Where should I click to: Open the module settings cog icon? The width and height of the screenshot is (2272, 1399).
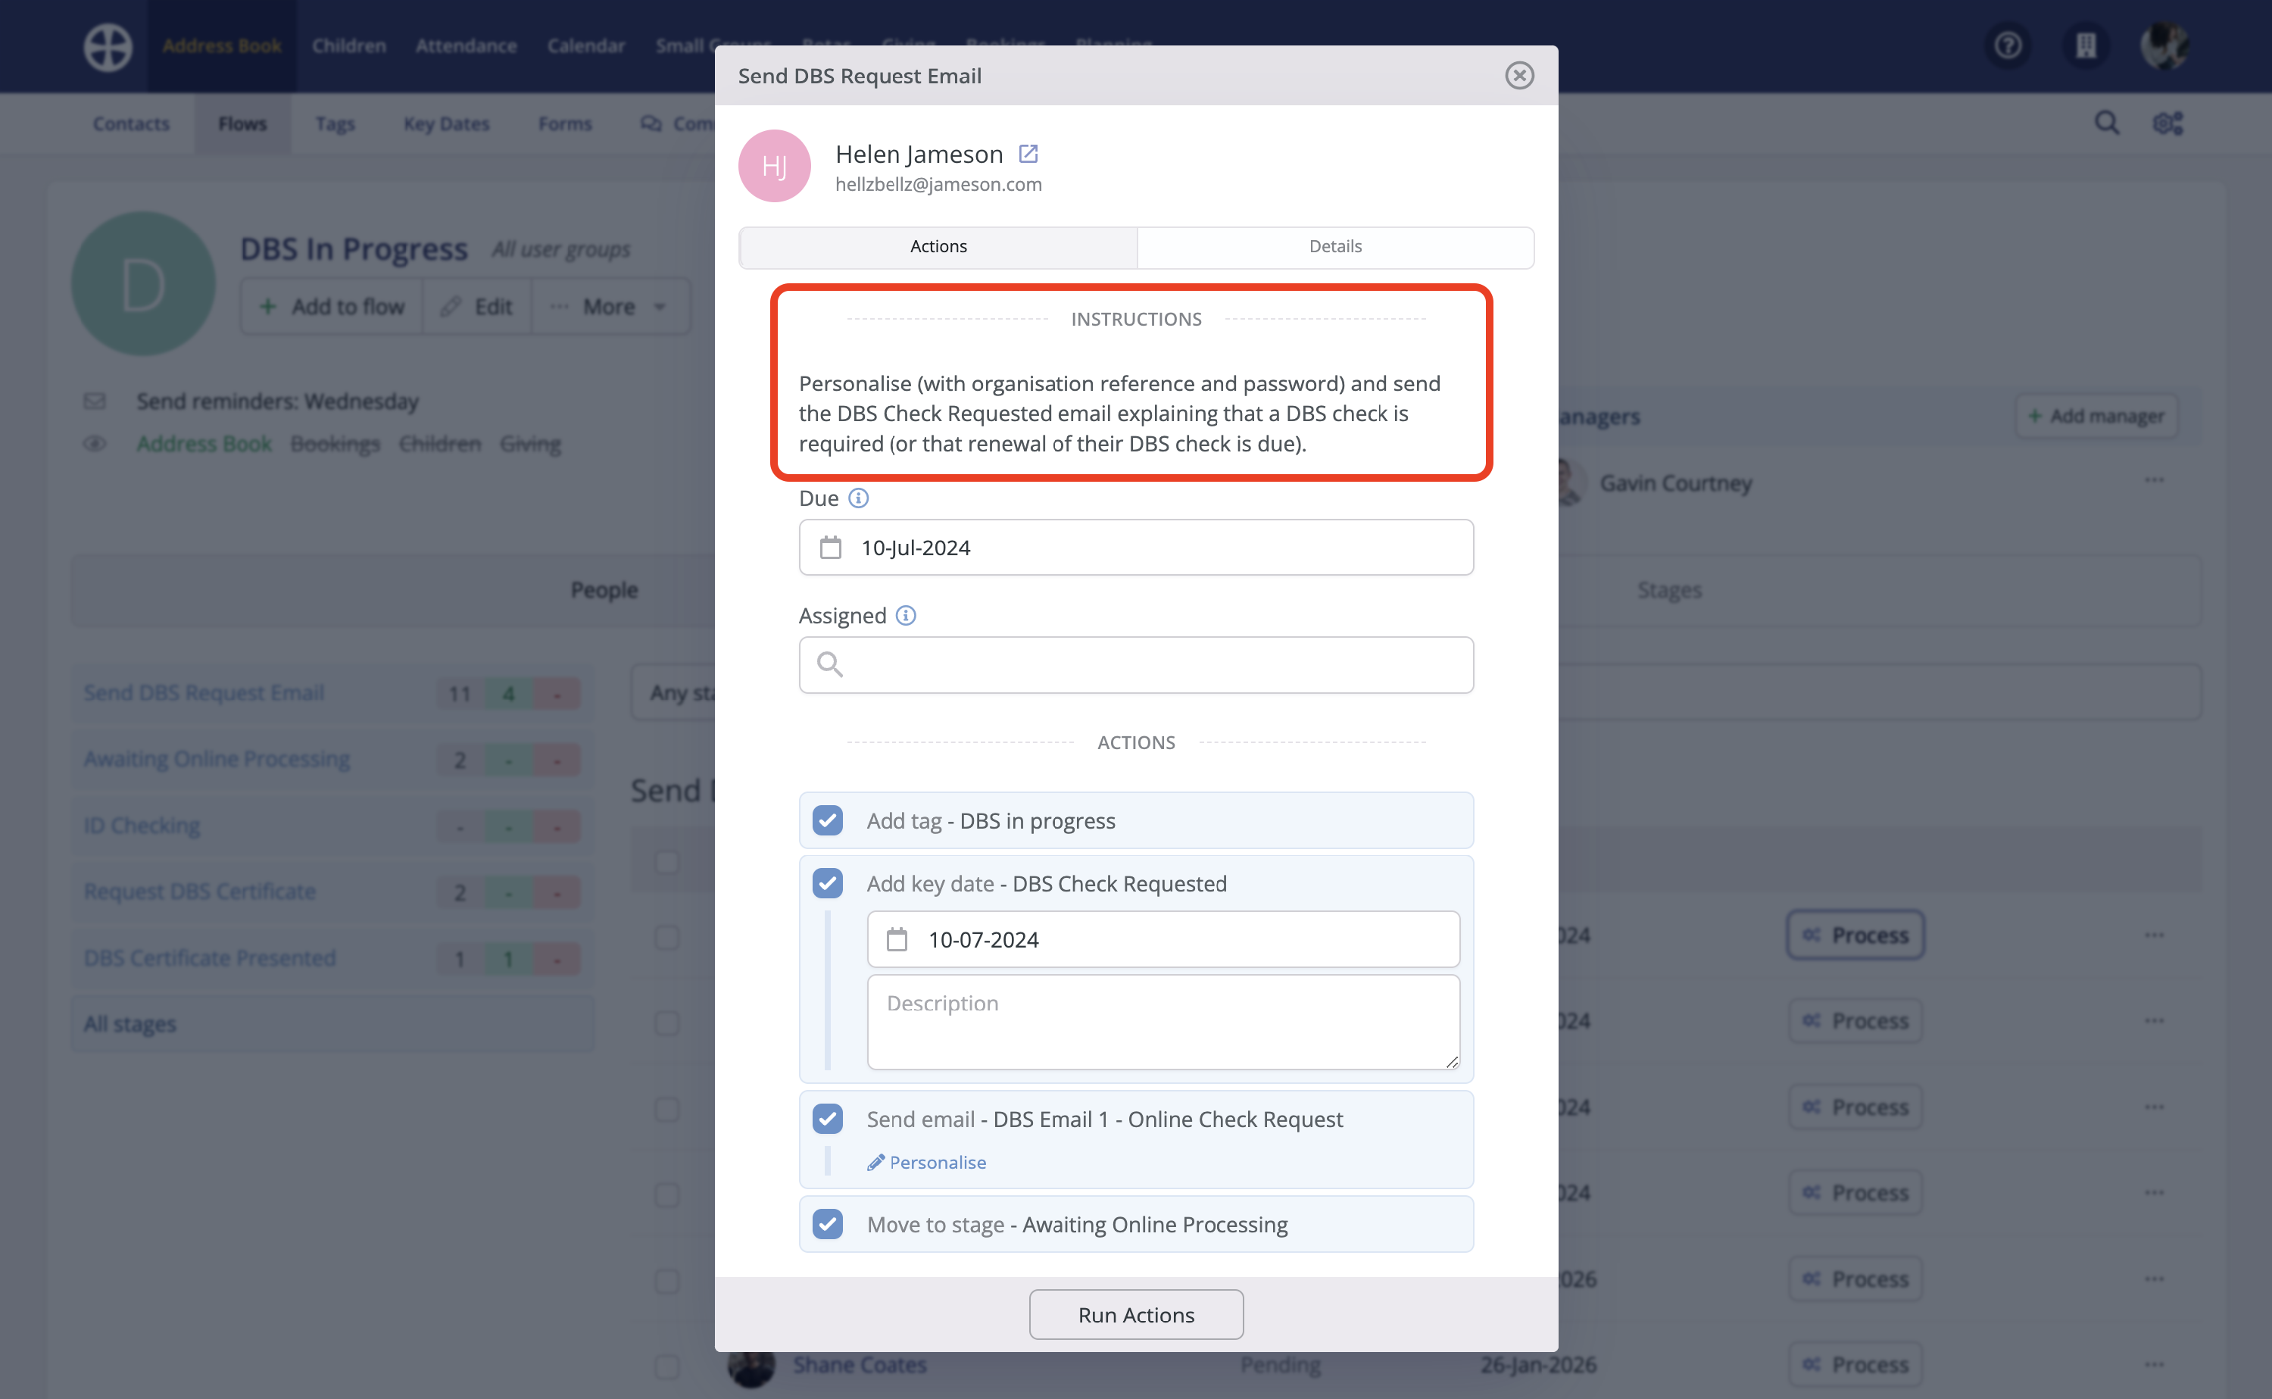pos(2167,123)
